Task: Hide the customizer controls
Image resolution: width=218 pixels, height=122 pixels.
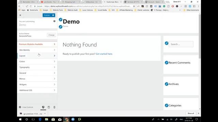Action: [x=26, y=107]
